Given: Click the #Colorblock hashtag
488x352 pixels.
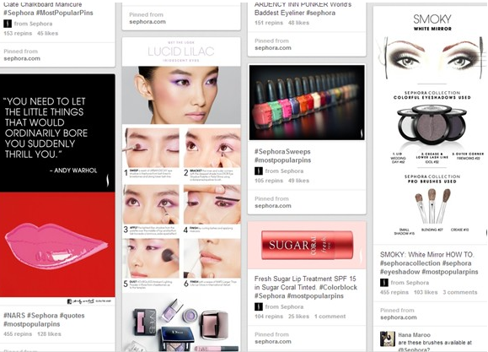Looking at the screenshot, I should click(x=338, y=288).
